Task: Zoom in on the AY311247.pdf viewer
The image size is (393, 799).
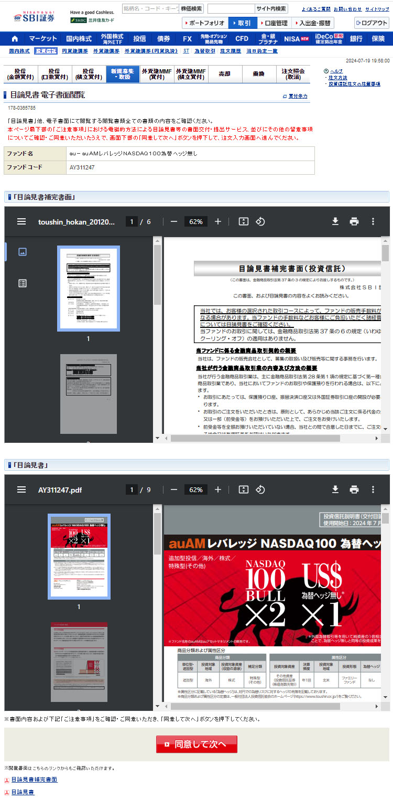Action: [218, 489]
